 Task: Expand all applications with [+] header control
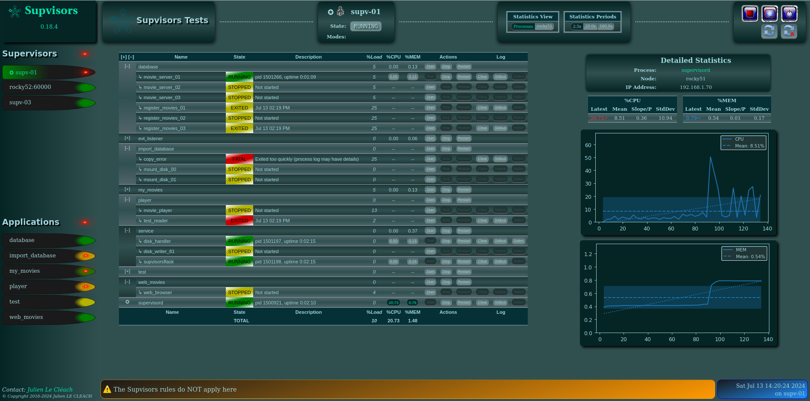124,57
